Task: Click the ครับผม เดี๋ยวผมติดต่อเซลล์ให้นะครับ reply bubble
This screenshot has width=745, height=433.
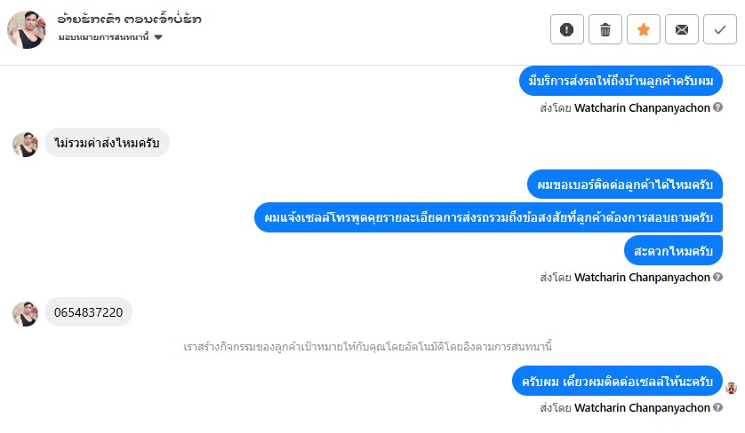Action: click(617, 382)
